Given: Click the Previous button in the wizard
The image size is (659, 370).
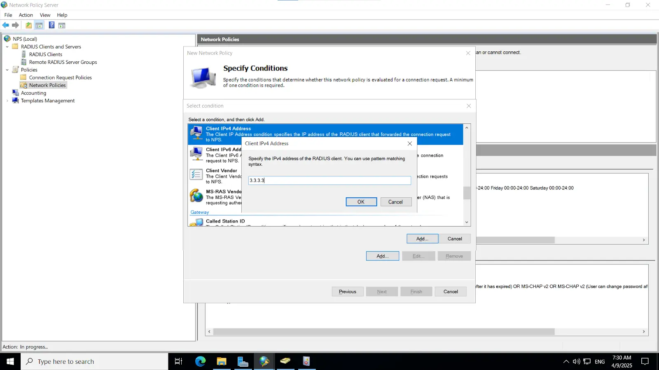Looking at the screenshot, I should [x=347, y=291].
